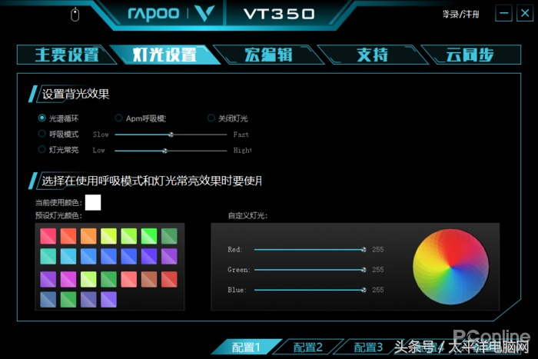Click the Blue value 255
The image size is (538, 359).
(x=378, y=290)
